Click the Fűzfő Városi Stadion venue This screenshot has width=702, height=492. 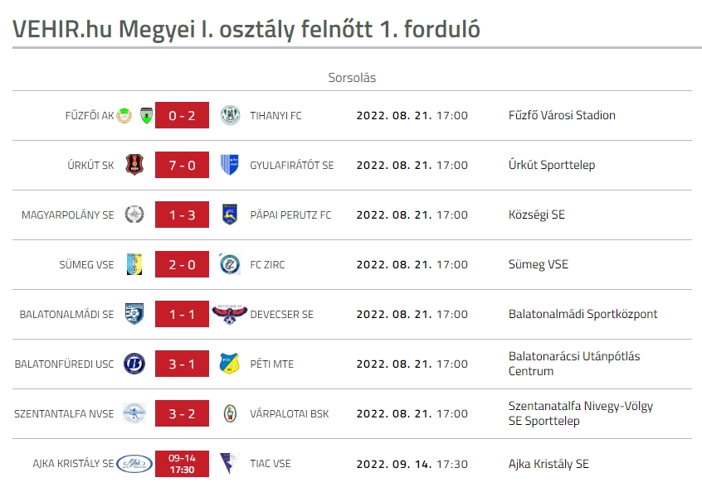pyautogui.click(x=562, y=115)
